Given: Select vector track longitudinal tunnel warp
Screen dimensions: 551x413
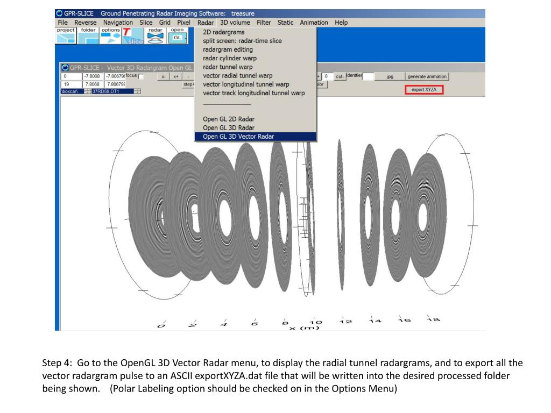Looking at the screenshot, I should click(x=256, y=93).
